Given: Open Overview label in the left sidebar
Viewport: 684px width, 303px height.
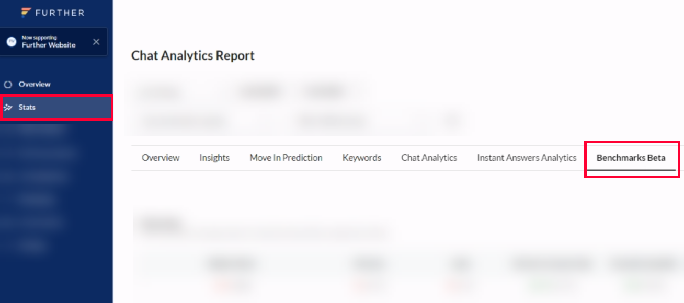Looking at the screenshot, I should click(x=35, y=84).
